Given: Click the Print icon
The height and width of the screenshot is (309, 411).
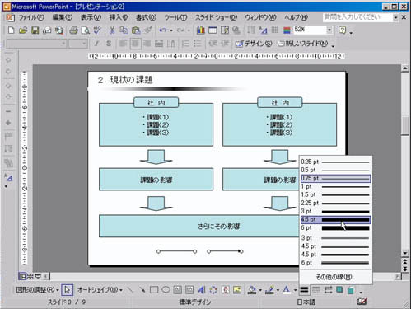Looking at the screenshot, I should 73,30.
